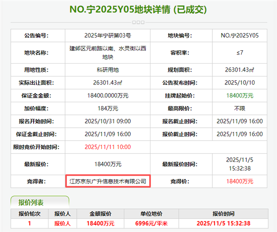Click the 报名开始时间 value 2025/10/31 09:00
277x232 pixels.
[x=108, y=121]
